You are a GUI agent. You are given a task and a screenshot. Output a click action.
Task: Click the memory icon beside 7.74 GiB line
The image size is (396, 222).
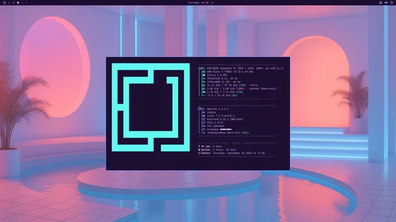pos(204,92)
